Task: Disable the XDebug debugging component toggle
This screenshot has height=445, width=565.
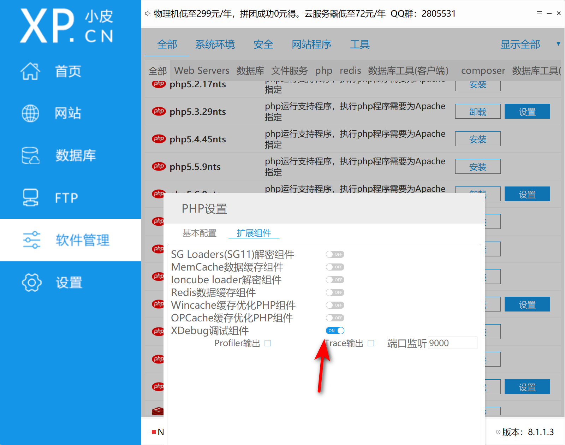Action: coord(335,331)
